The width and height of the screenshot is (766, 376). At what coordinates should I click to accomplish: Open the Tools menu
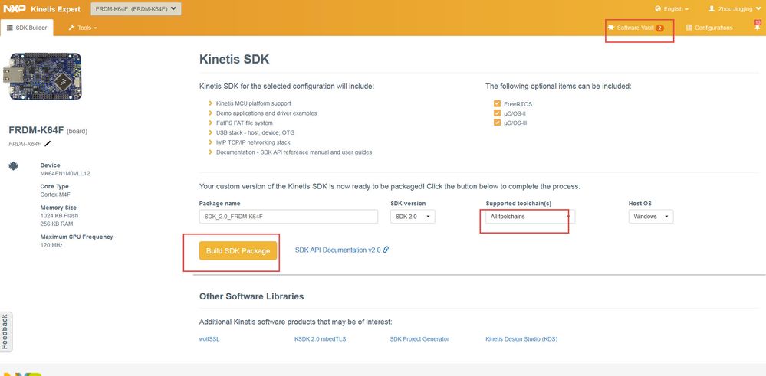[x=83, y=28]
